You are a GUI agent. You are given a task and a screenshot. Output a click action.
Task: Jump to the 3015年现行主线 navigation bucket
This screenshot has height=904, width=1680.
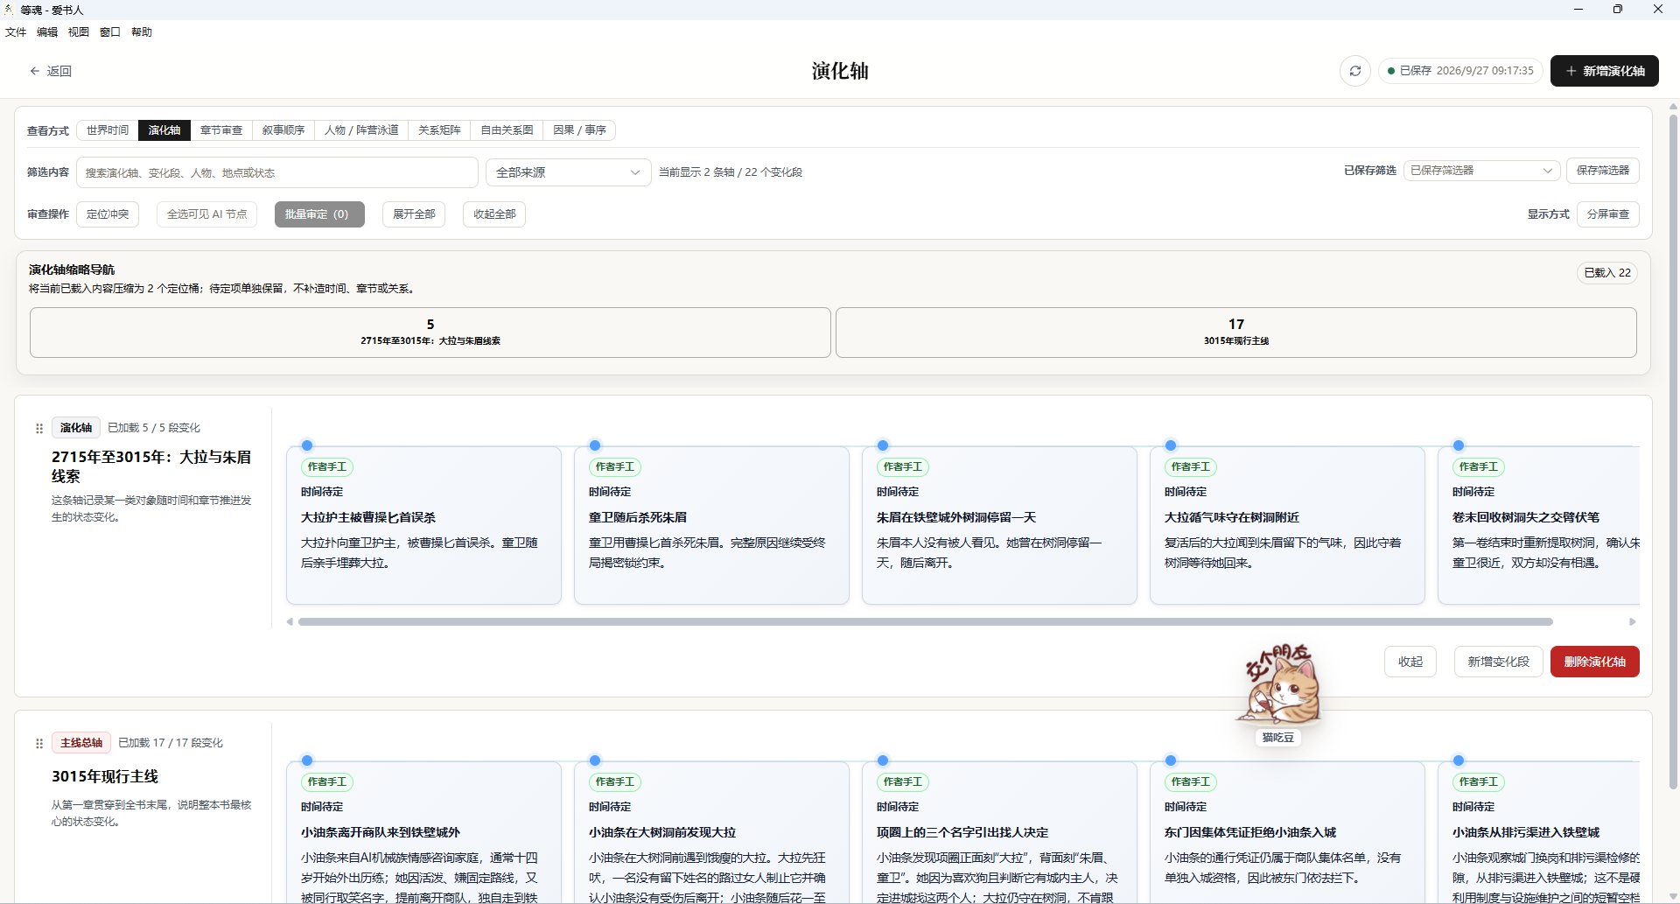click(1236, 333)
